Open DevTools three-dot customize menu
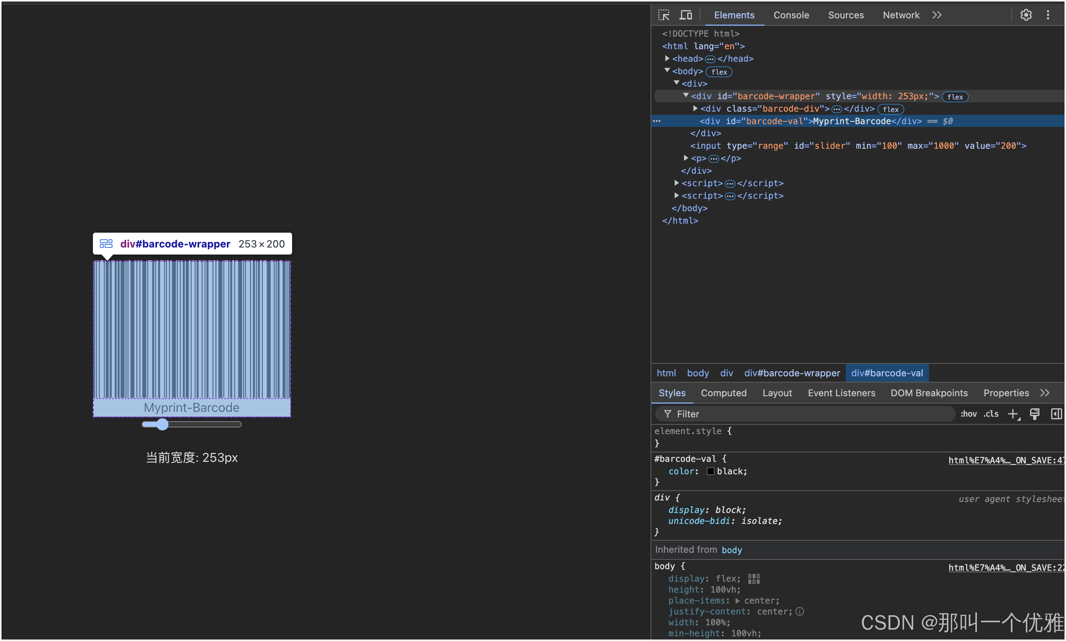Viewport: 1066px width, 641px height. pos(1048,15)
